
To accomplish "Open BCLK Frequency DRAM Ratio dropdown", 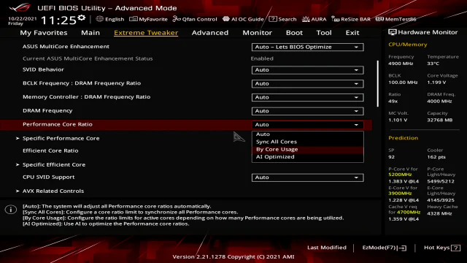I will coord(307,84).
